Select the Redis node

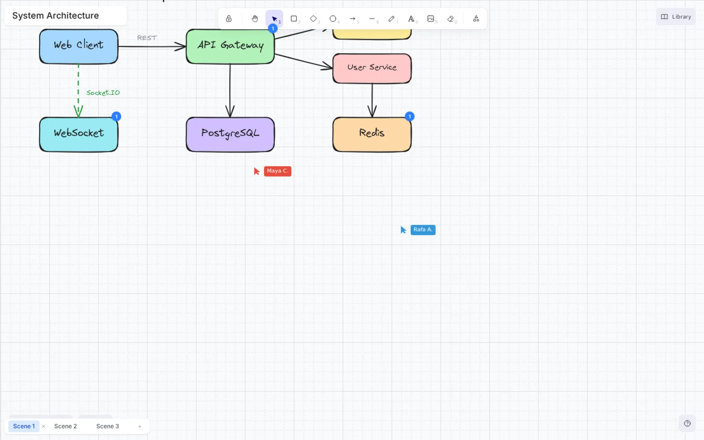372,134
